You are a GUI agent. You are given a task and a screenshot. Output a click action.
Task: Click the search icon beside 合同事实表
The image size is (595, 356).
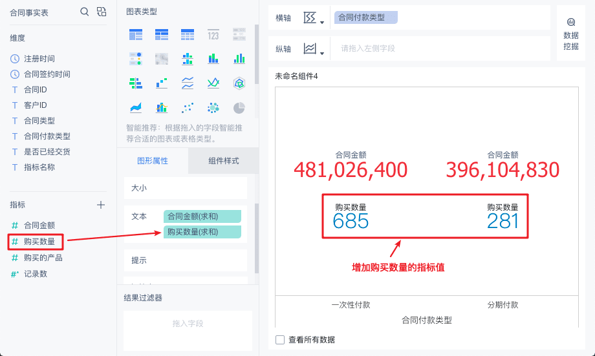click(84, 12)
